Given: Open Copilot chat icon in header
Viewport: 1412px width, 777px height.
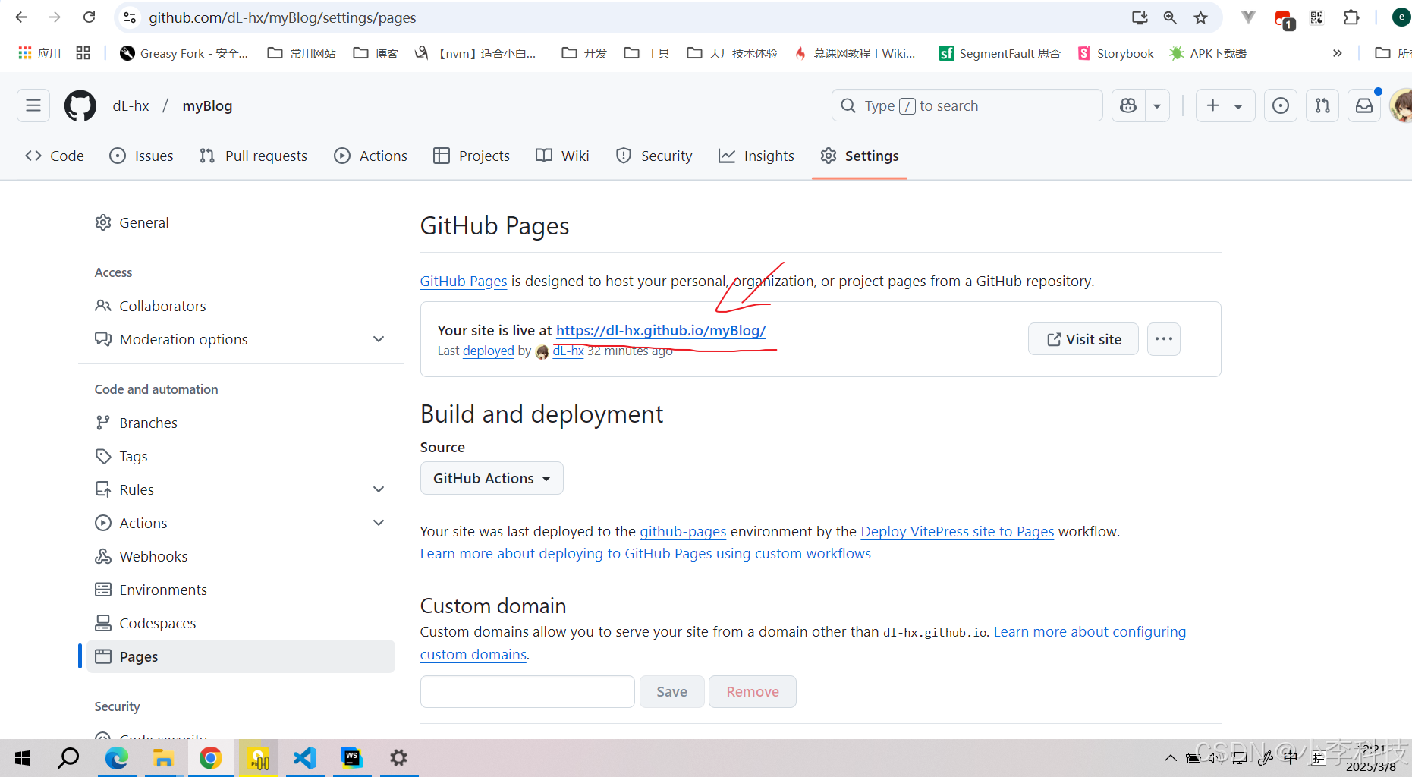Looking at the screenshot, I should 1128,105.
